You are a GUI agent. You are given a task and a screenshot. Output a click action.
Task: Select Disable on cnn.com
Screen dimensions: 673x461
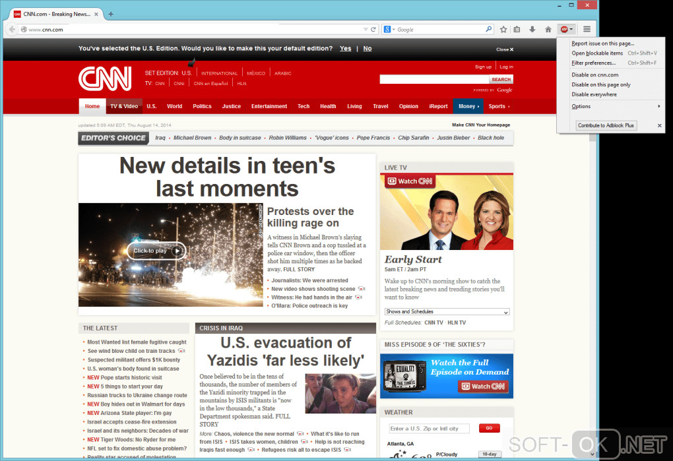pos(595,75)
